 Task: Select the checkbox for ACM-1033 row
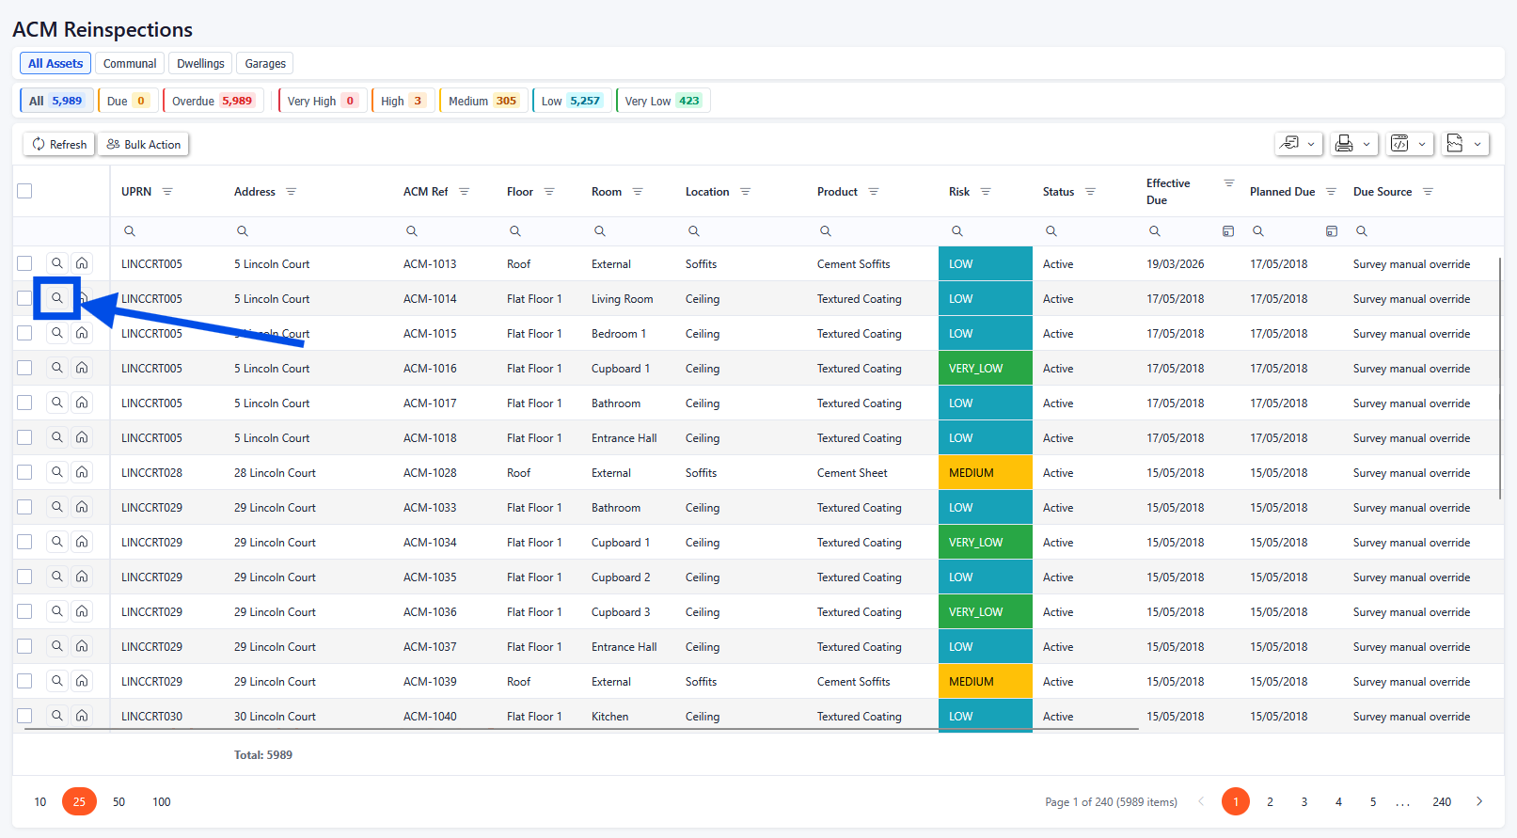(24, 507)
